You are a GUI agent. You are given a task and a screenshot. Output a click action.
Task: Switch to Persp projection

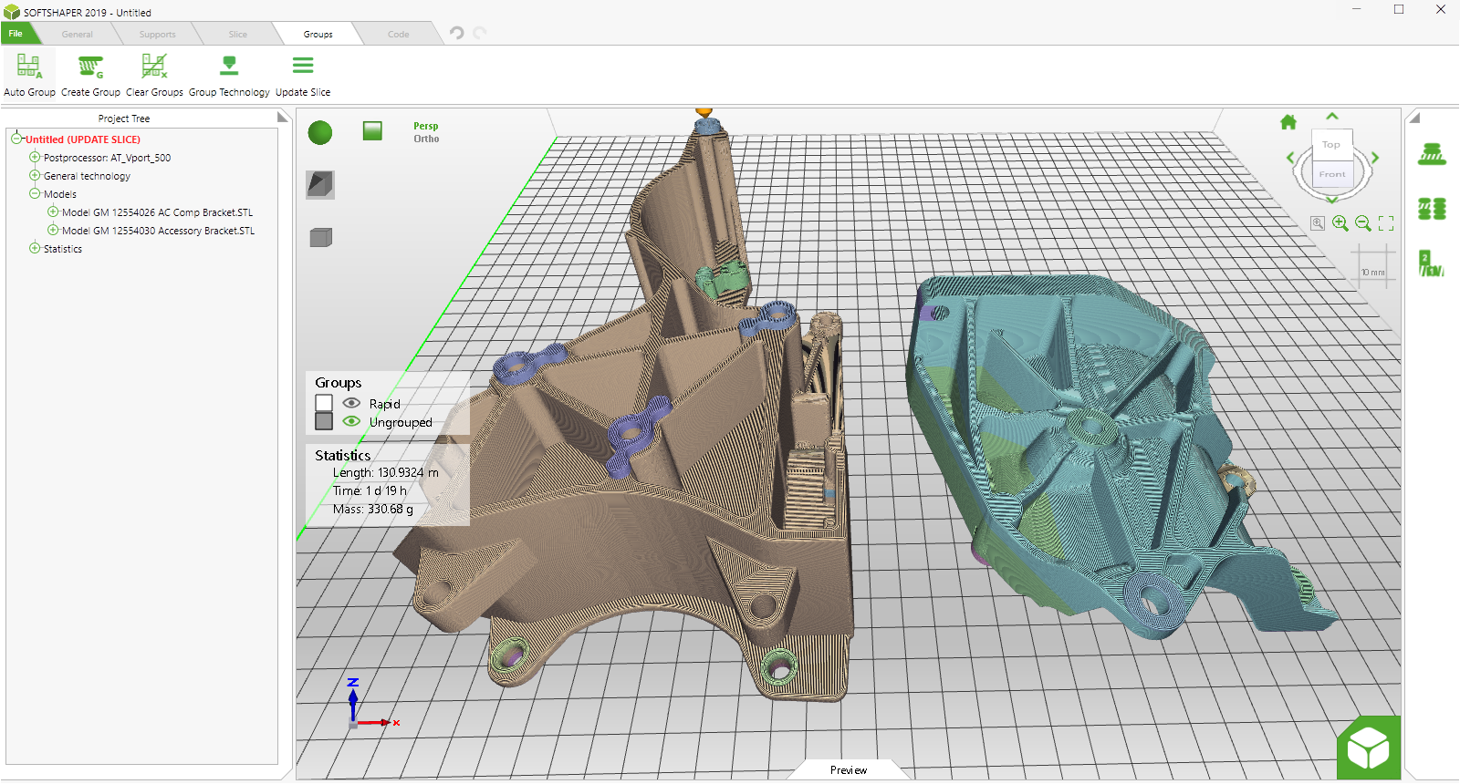pyautogui.click(x=426, y=126)
